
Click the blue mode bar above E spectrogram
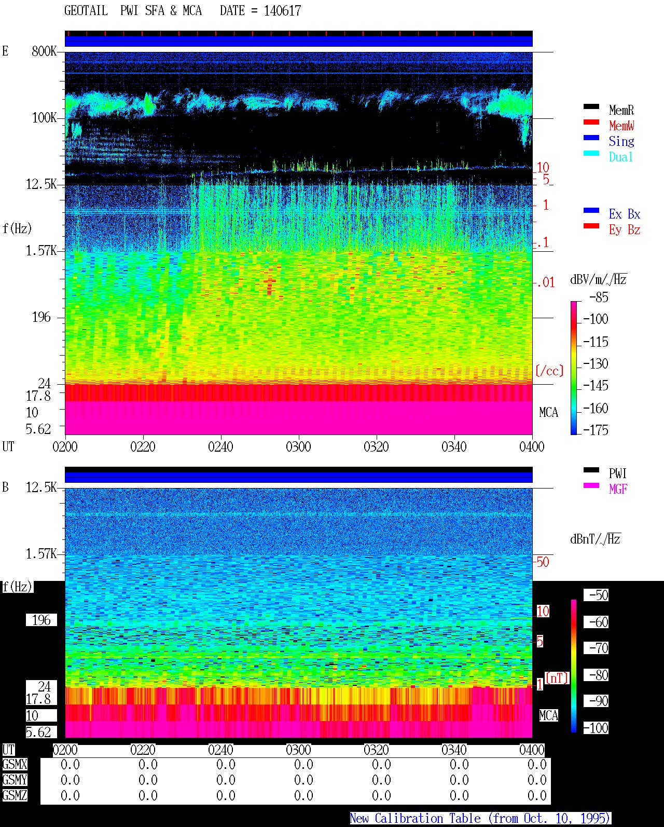click(x=298, y=41)
